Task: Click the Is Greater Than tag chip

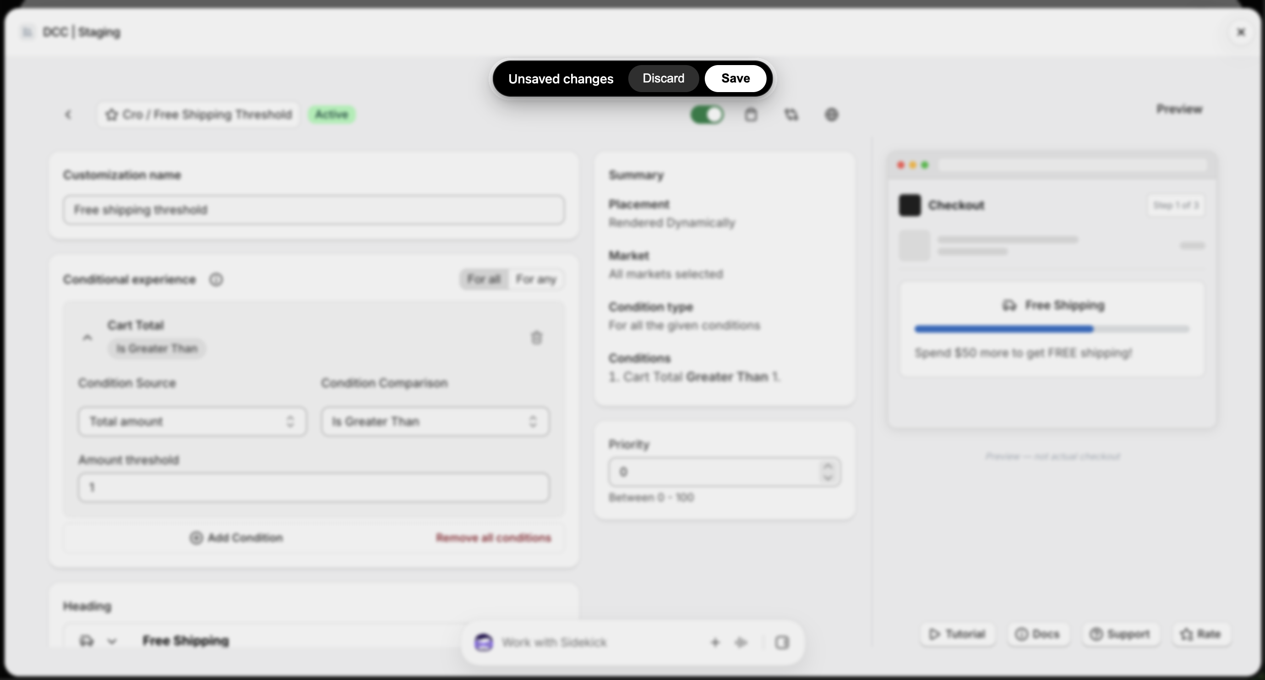Action: click(157, 349)
